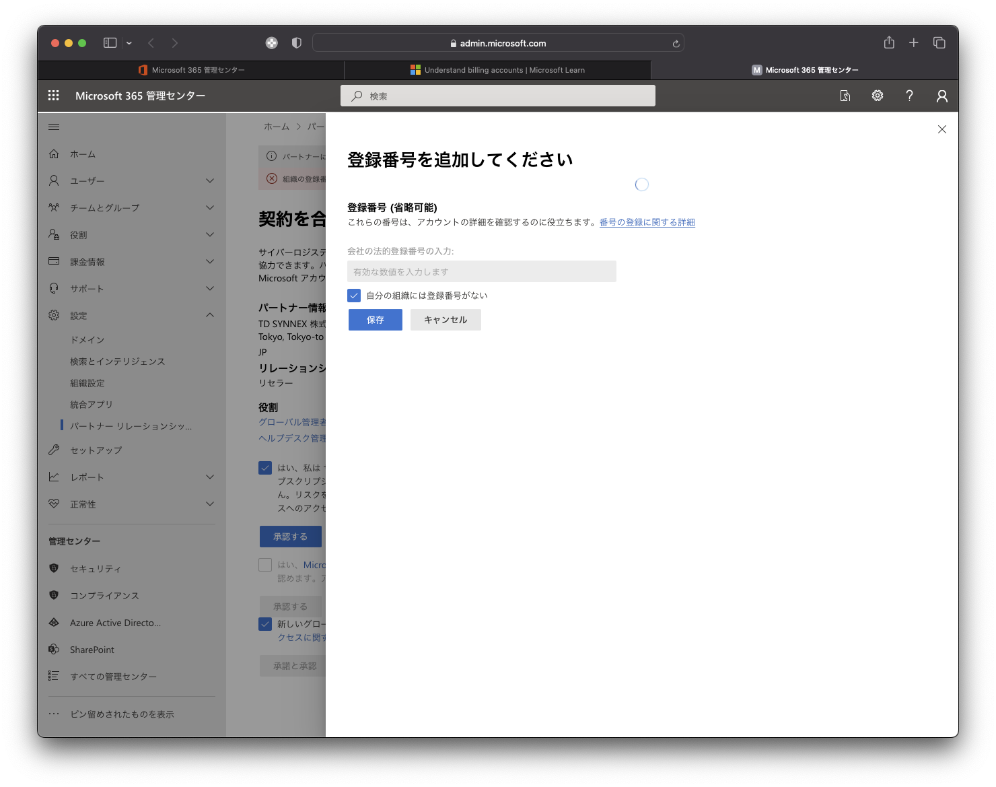Click the 検索 search box
The height and width of the screenshot is (787, 996).
tap(498, 96)
